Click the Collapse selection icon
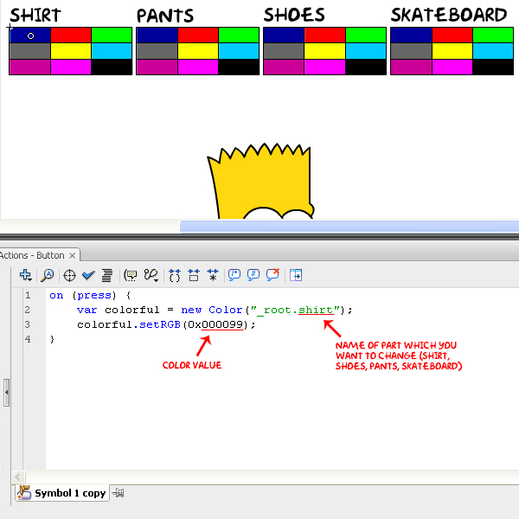Image resolution: width=519 pixels, height=519 pixels. [194, 275]
